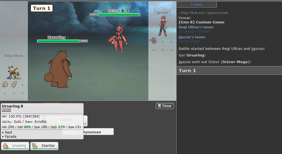
Task: Click the "Item: Eviolite" text in the tooltip
Action: coord(36,121)
